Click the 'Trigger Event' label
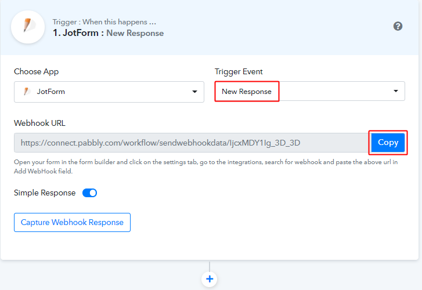The width and height of the screenshot is (422, 290). tap(239, 71)
